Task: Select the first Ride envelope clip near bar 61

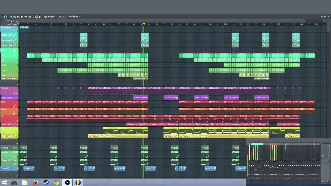Action: coord(141,79)
